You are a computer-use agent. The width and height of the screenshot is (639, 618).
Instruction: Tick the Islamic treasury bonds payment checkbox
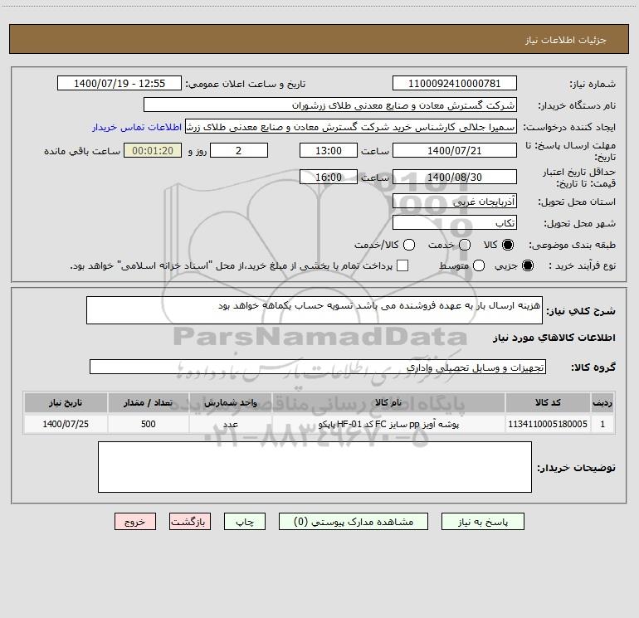tap(402, 265)
